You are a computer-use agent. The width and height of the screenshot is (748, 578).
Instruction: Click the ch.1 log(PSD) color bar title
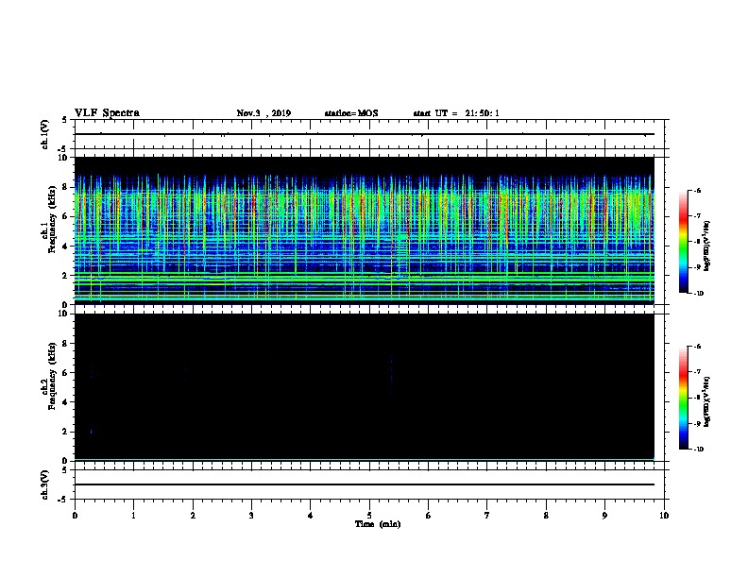click(707, 246)
